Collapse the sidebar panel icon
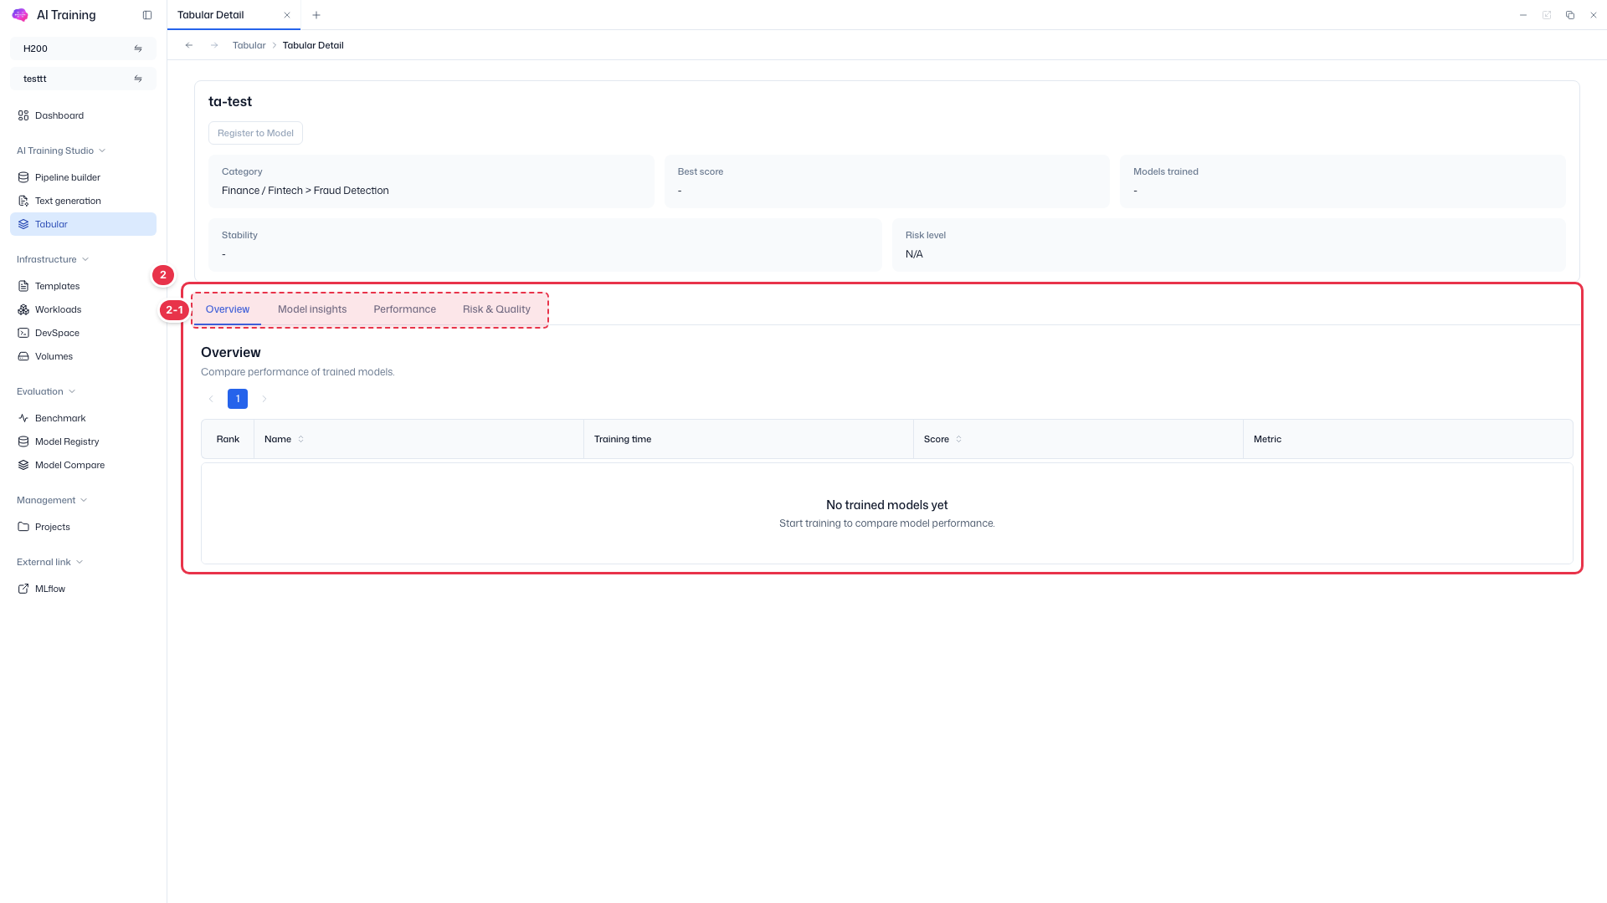Viewport: 1607px width, 903px height. pos(147,15)
